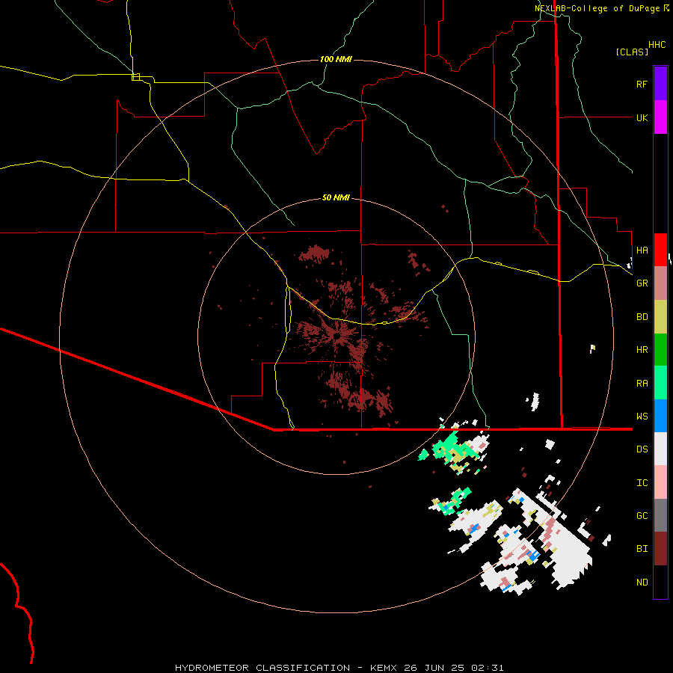Click the GR legend label
The image size is (673, 673).
(x=642, y=283)
